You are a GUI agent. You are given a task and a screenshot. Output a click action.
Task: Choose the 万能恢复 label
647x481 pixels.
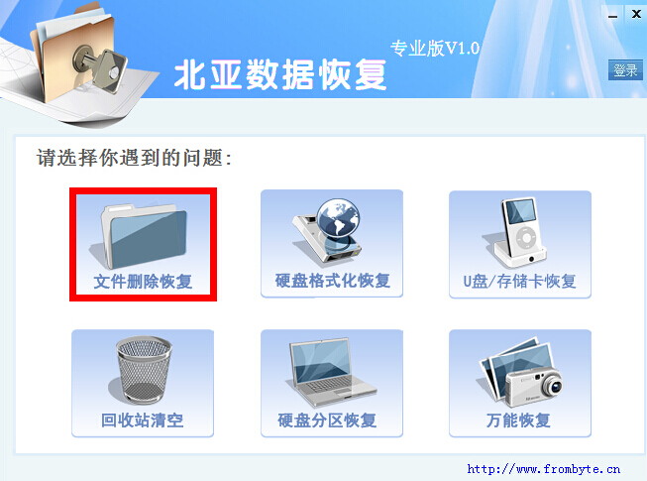pos(518,421)
